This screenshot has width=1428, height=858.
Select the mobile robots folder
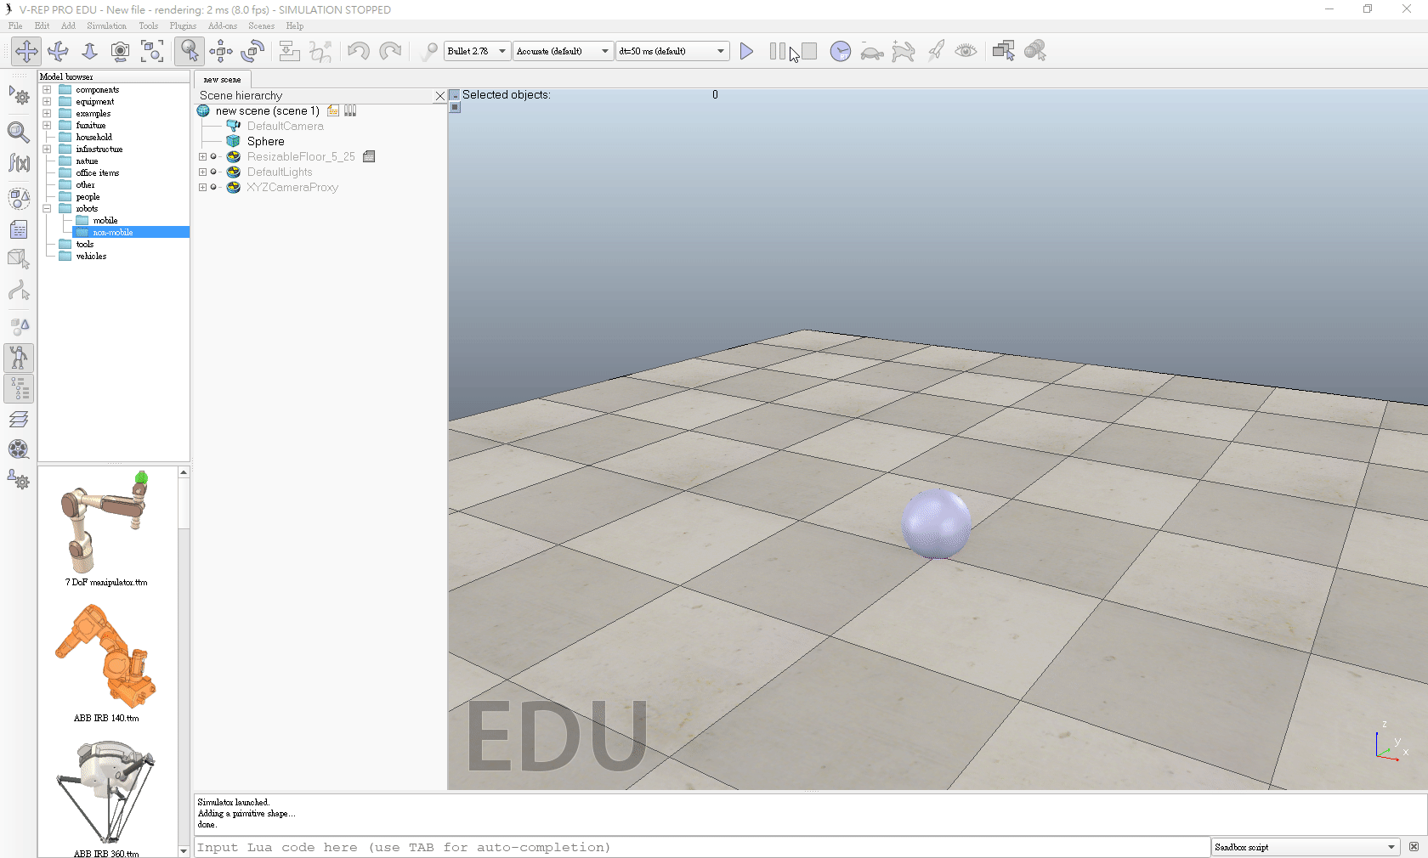coord(105,220)
